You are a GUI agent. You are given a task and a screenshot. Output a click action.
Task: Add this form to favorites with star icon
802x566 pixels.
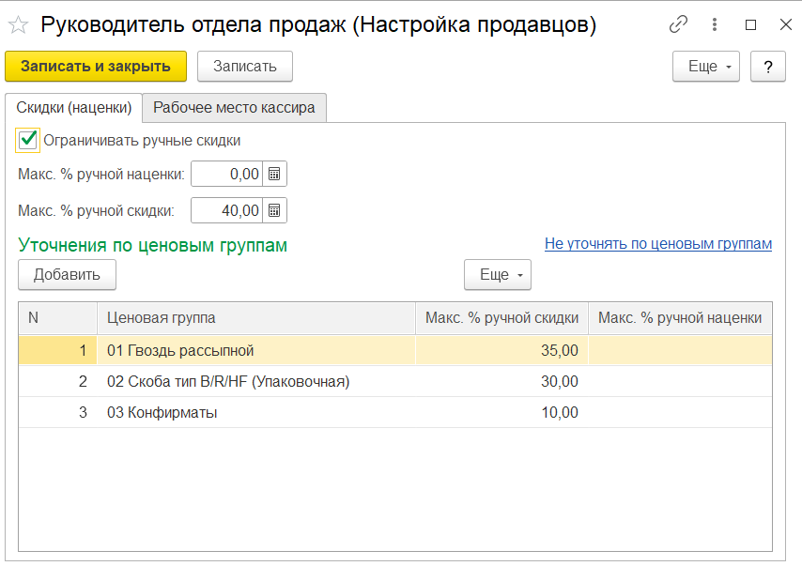(x=18, y=25)
